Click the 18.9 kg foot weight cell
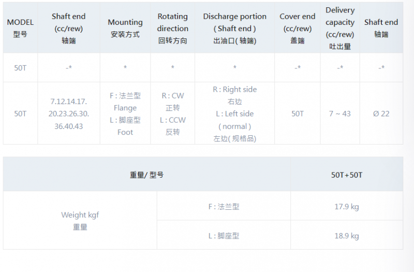Image resolution: width=414 pixels, height=272 pixels. point(347,235)
